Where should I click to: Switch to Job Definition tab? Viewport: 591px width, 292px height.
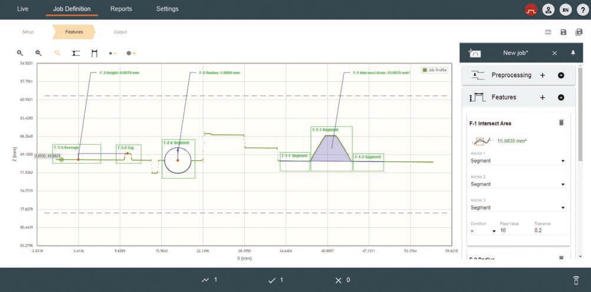[71, 9]
